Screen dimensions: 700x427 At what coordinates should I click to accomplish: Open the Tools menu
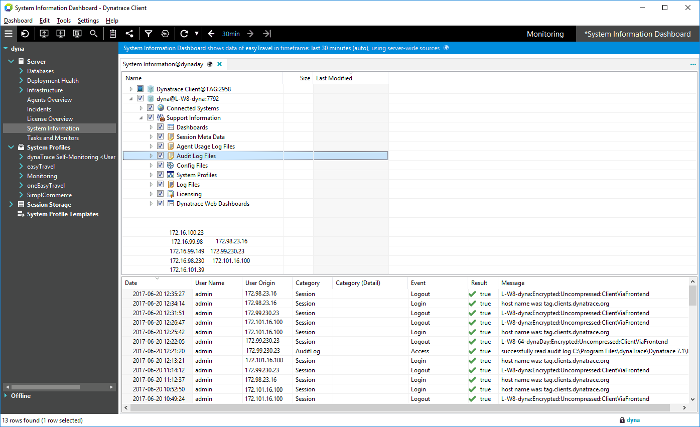pyautogui.click(x=64, y=21)
